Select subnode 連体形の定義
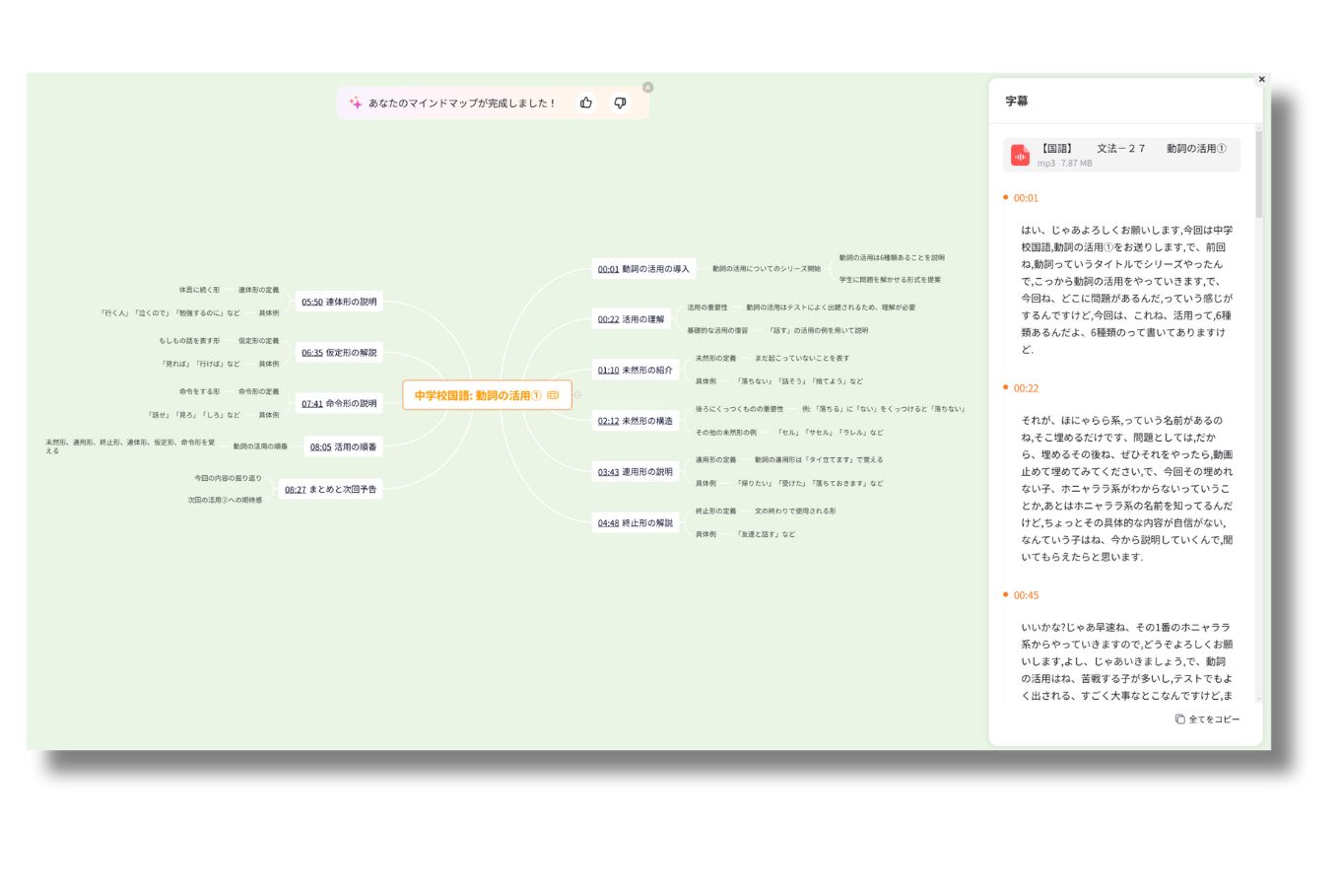1340x887 pixels. pyautogui.click(x=258, y=290)
